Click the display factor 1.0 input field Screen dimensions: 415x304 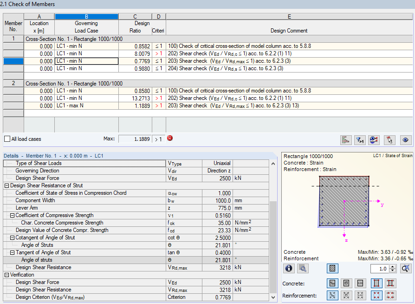coord(380,269)
